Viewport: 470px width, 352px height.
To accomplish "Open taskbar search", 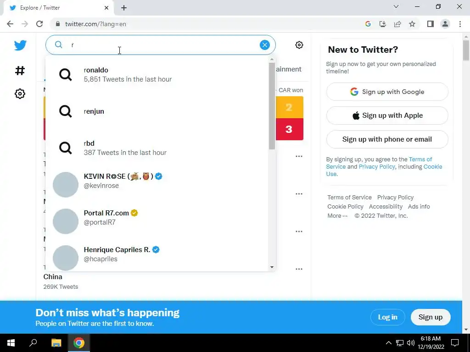I will pos(33,343).
